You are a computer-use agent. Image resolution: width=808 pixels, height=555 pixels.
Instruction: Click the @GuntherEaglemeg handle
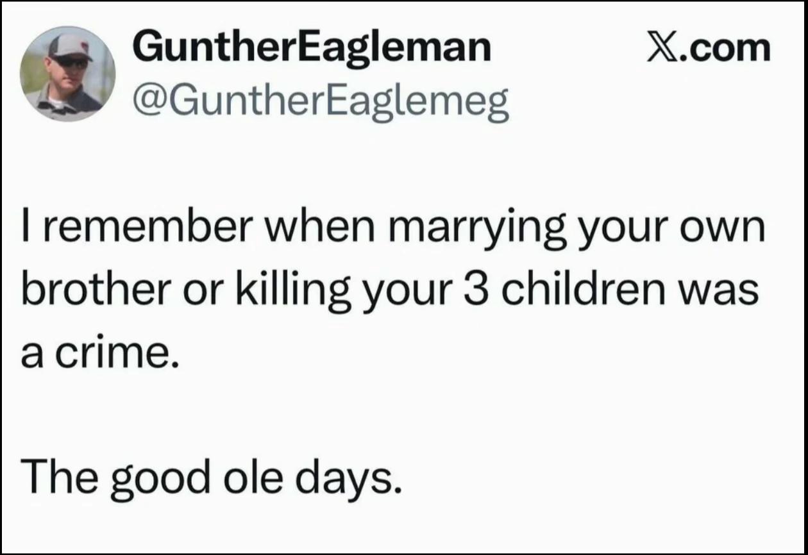[321, 101]
